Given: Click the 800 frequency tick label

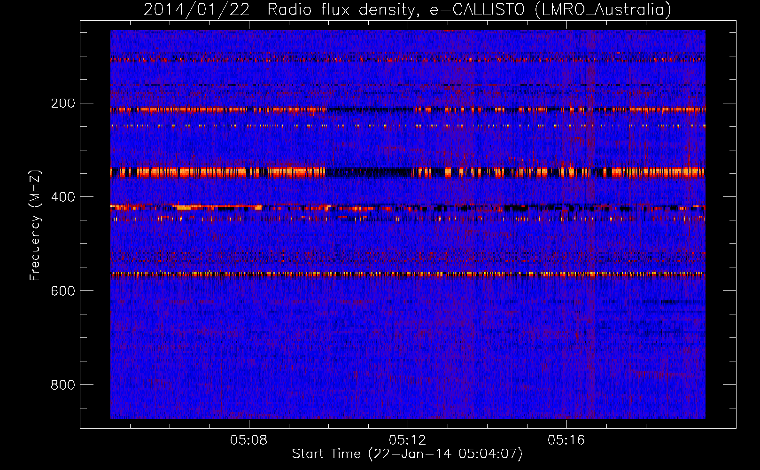Looking at the screenshot, I should [63, 385].
